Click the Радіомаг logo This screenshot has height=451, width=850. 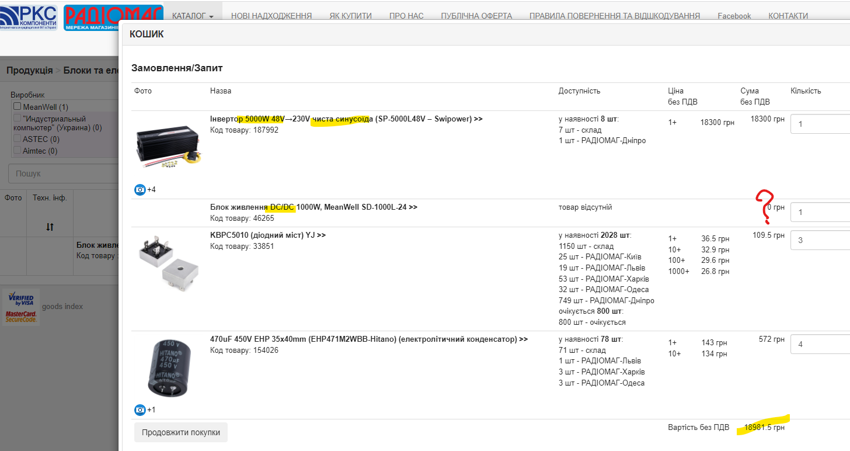(x=114, y=18)
